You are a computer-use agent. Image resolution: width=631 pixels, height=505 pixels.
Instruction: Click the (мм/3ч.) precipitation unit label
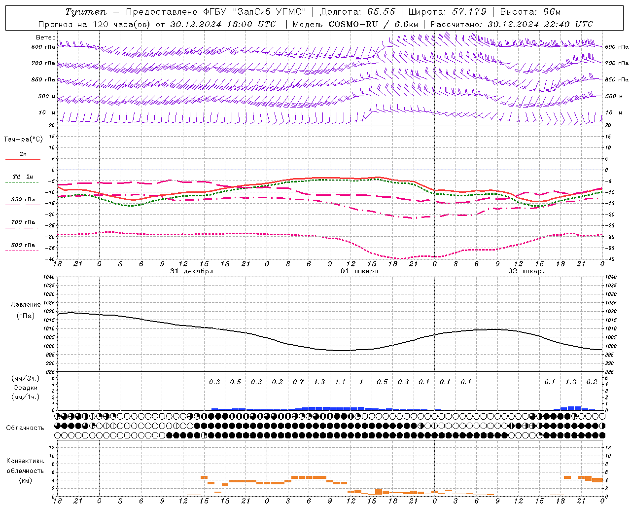26,378
